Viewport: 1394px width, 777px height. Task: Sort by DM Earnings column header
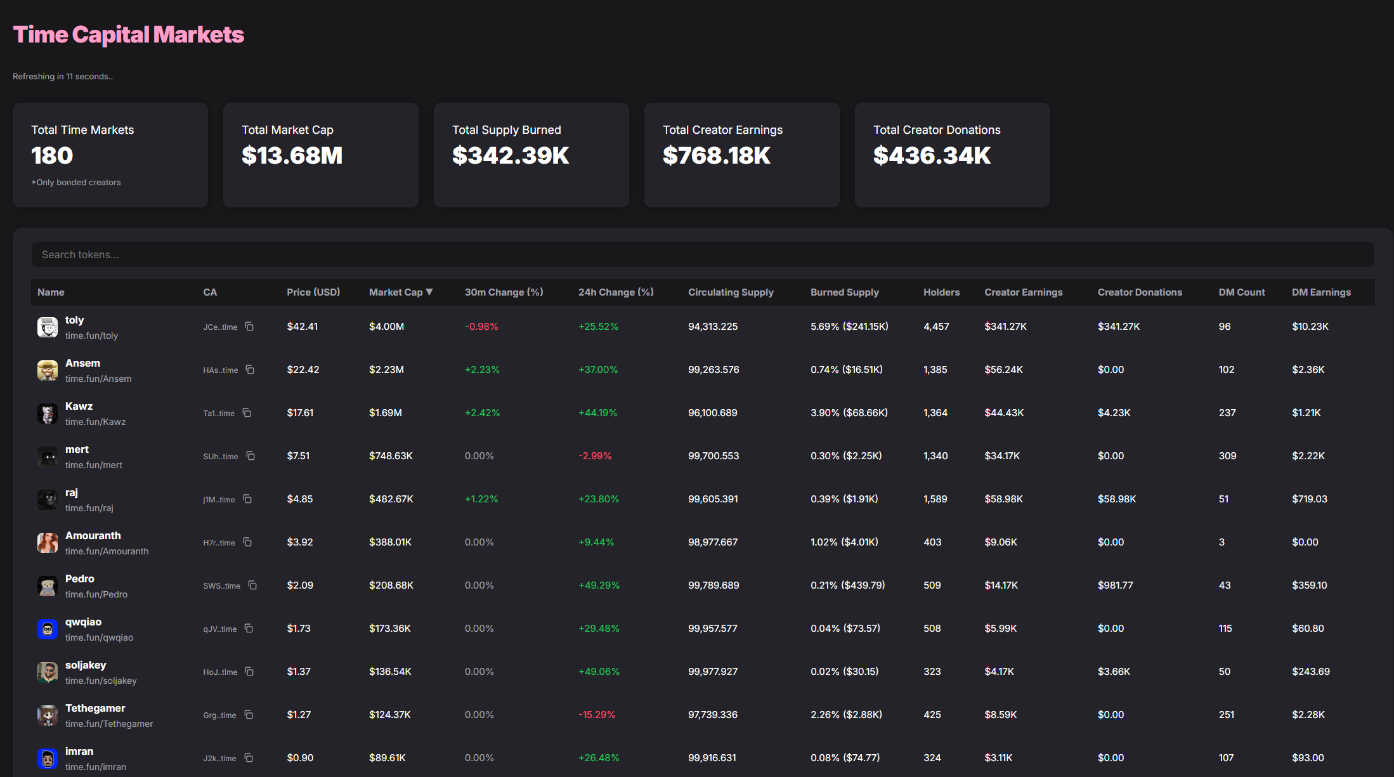[1321, 292]
